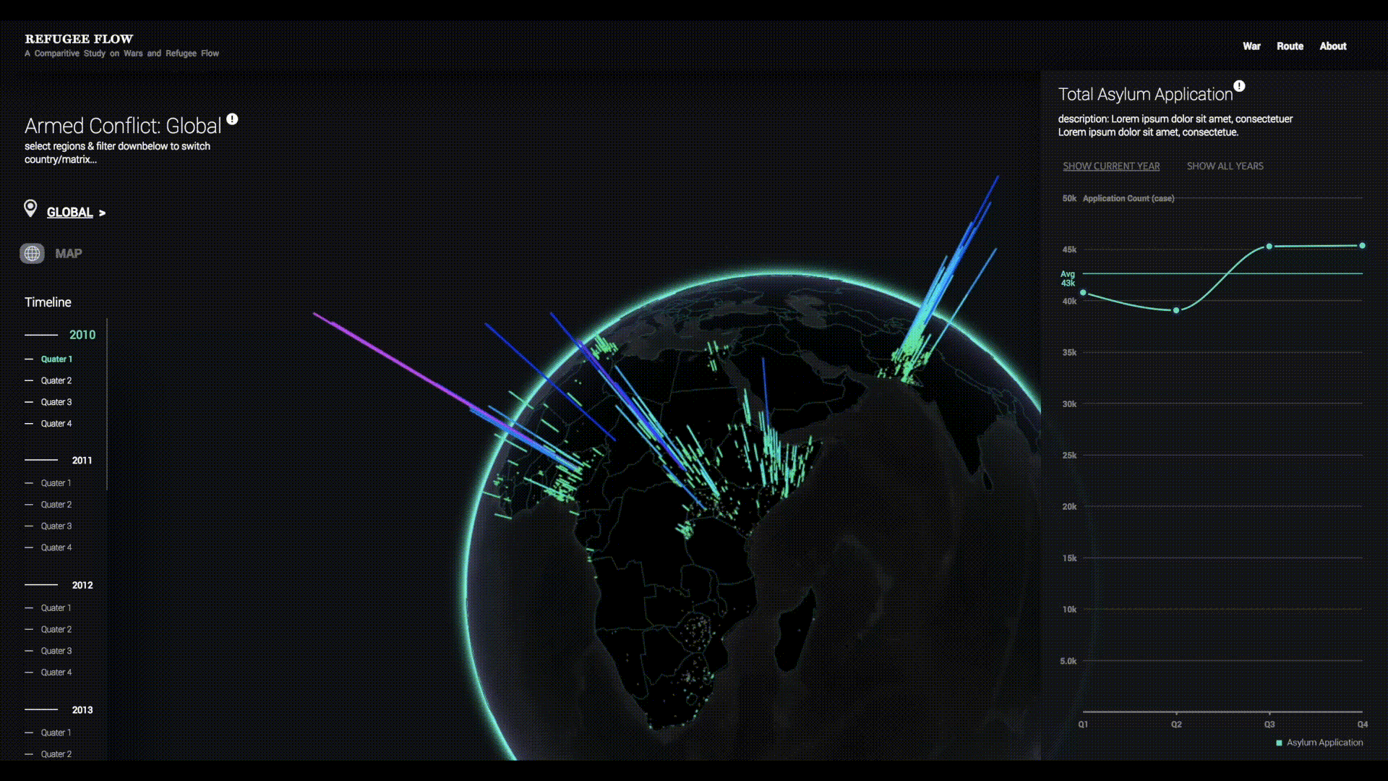The height and width of the screenshot is (781, 1388).
Task: Select 2011 Quater 4 in timeline
Action: pyautogui.click(x=56, y=548)
